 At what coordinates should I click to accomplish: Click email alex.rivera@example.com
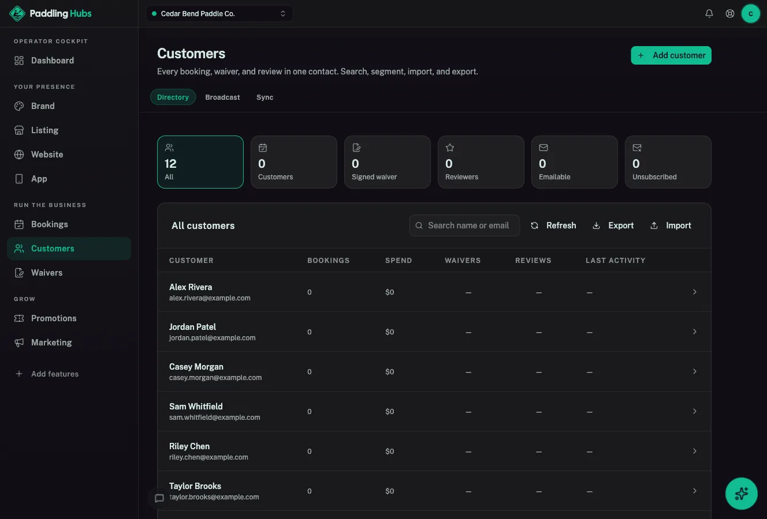click(x=210, y=298)
